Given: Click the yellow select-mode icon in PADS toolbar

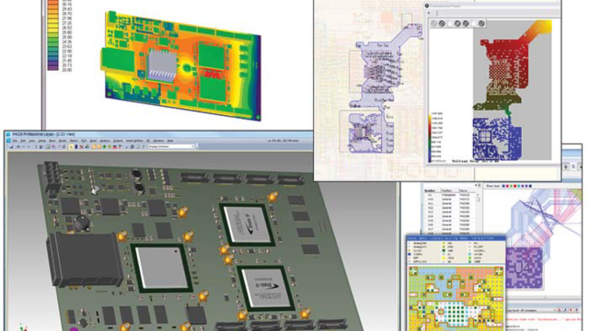Looking at the screenshot, I should coord(71,147).
